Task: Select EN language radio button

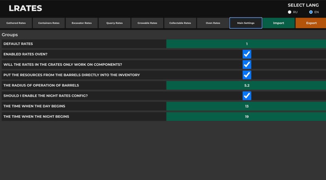Action: click(311, 12)
